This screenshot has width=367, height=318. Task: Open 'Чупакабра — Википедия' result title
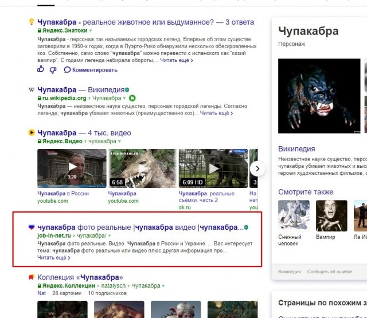point(81,90)
